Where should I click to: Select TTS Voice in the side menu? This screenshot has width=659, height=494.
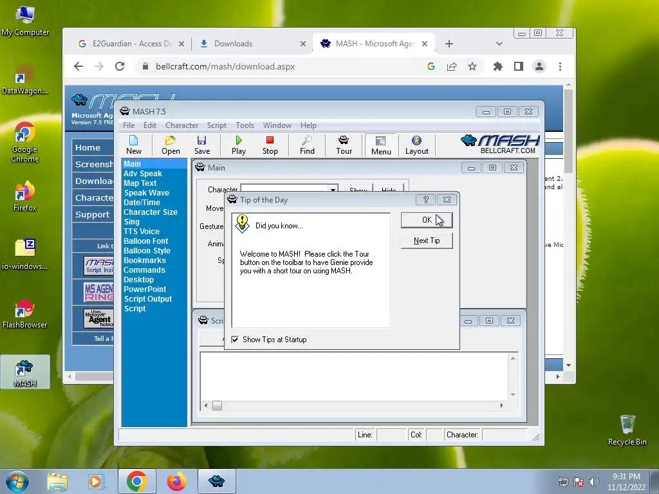tap(141, 232)
